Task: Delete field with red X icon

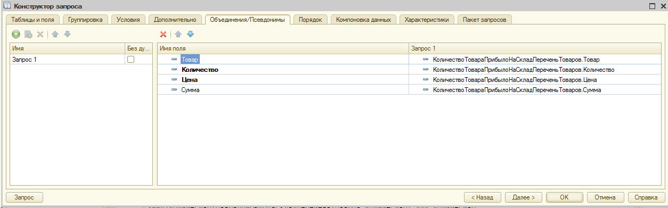Action: tap(164, 34)
